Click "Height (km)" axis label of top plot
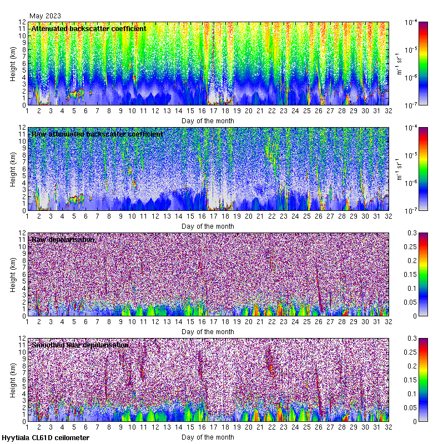 pos(14,63)
